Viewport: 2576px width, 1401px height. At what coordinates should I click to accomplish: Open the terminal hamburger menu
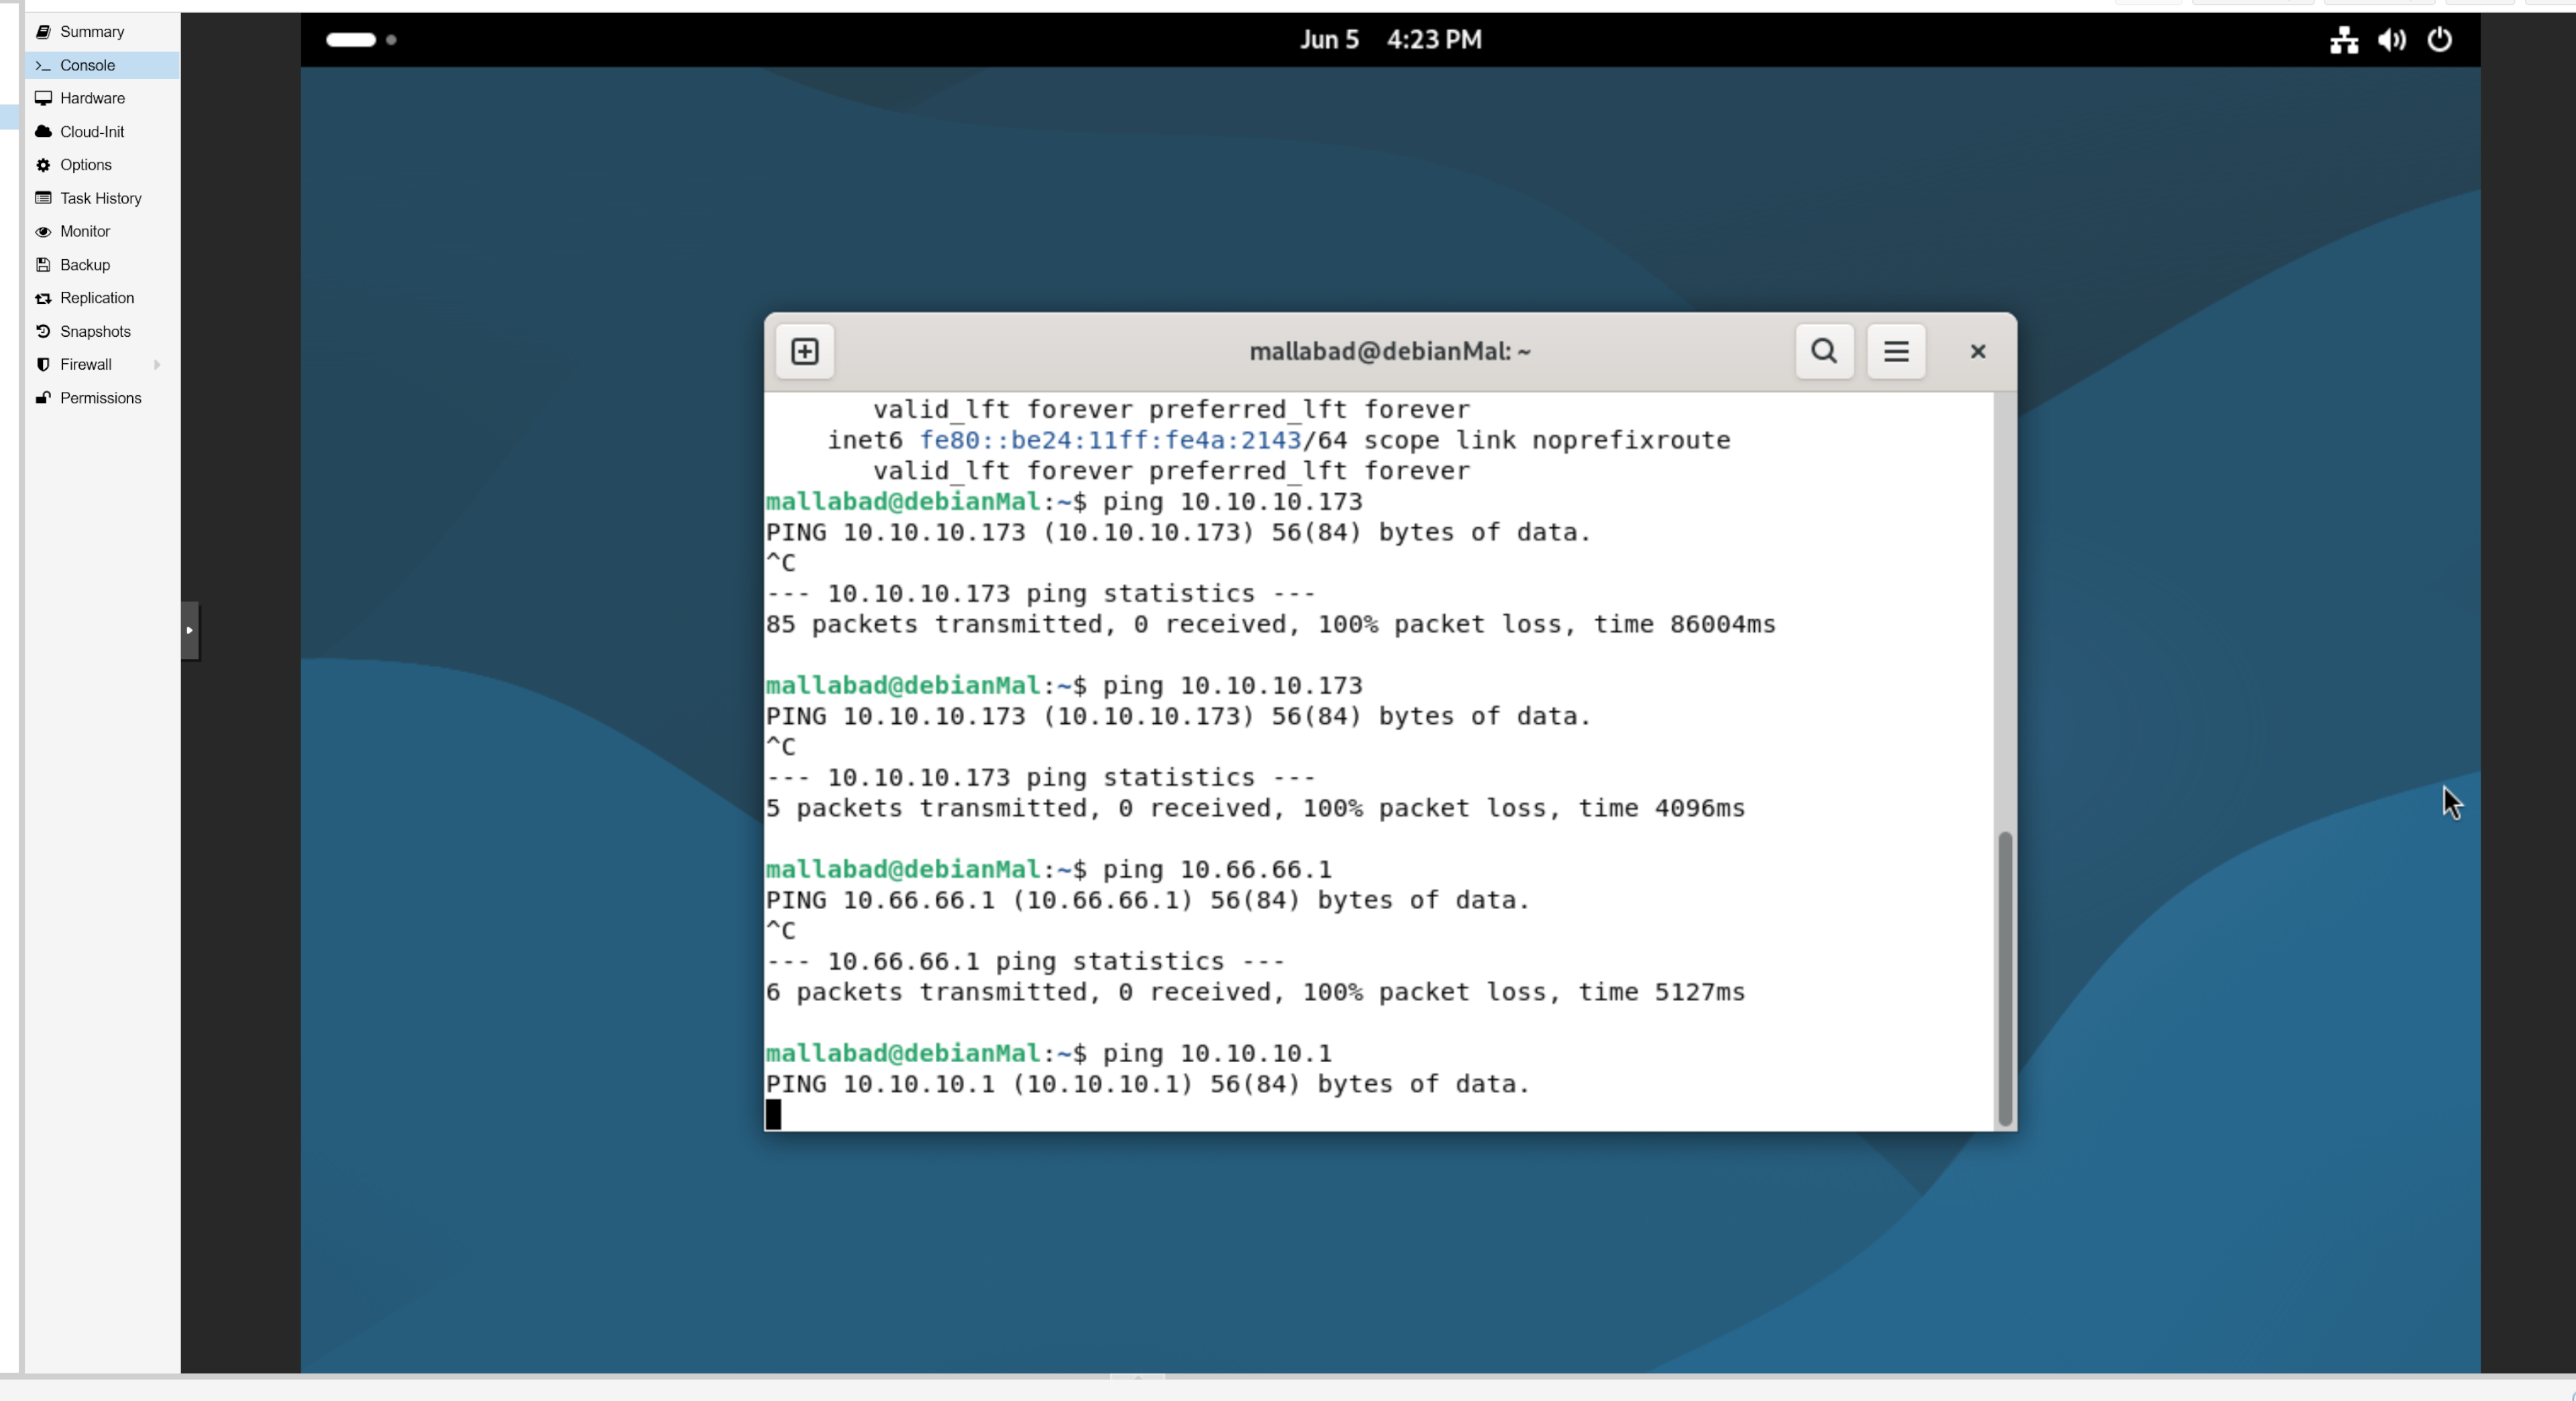pyautogui.click(x=1896, y=351)
